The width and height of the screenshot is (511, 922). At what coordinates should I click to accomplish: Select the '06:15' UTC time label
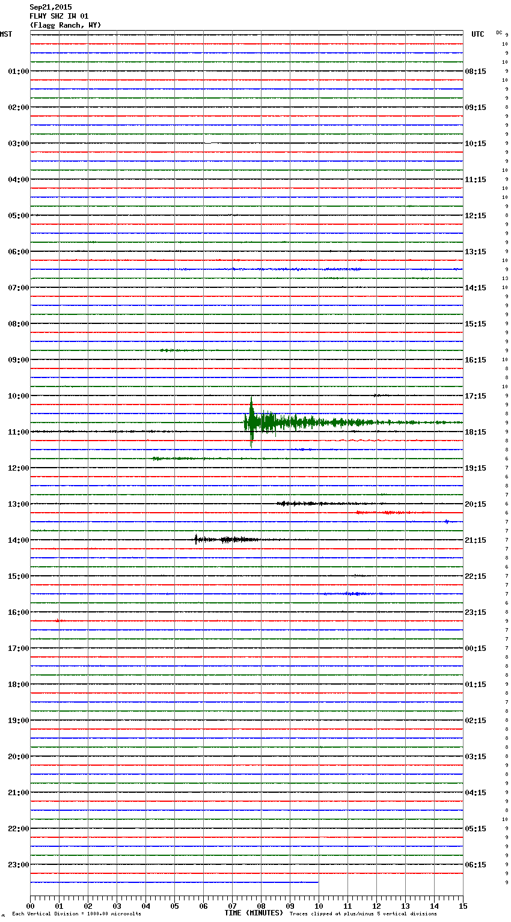476,865
